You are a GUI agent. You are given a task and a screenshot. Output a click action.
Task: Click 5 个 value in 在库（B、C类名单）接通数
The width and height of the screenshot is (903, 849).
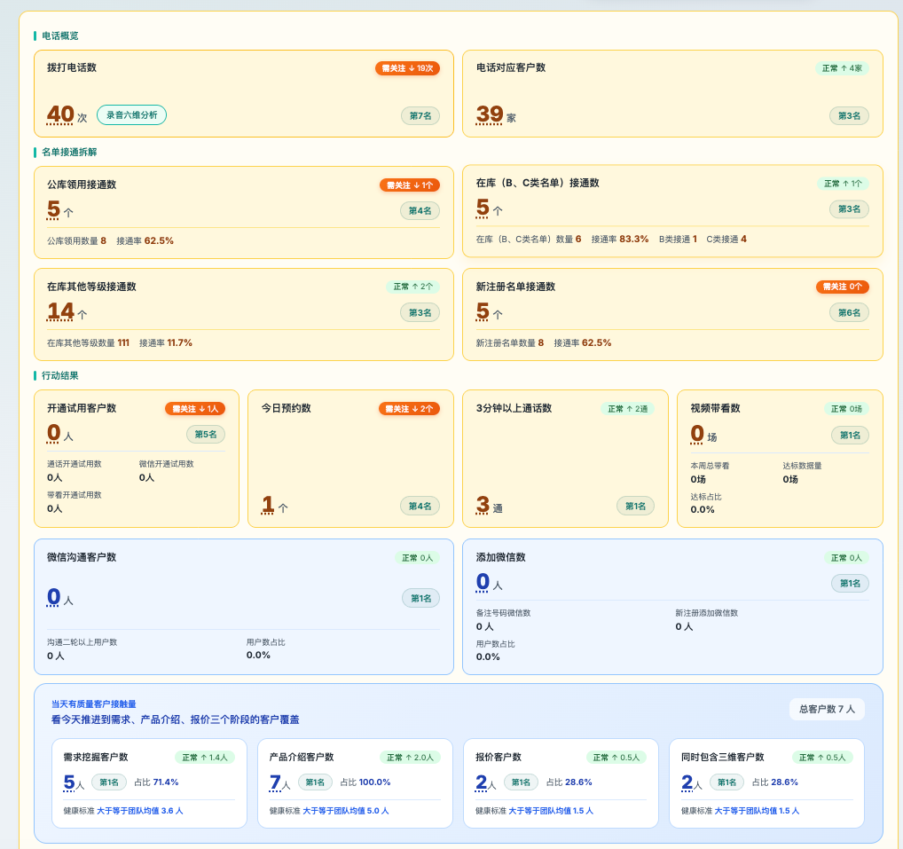tap(489, 208)
